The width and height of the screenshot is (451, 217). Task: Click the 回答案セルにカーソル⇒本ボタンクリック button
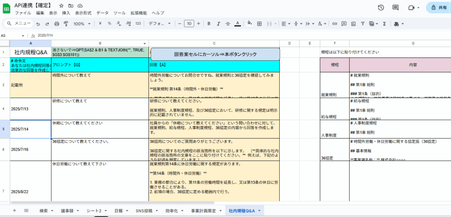pyautogui.click(x=215, y=54)
